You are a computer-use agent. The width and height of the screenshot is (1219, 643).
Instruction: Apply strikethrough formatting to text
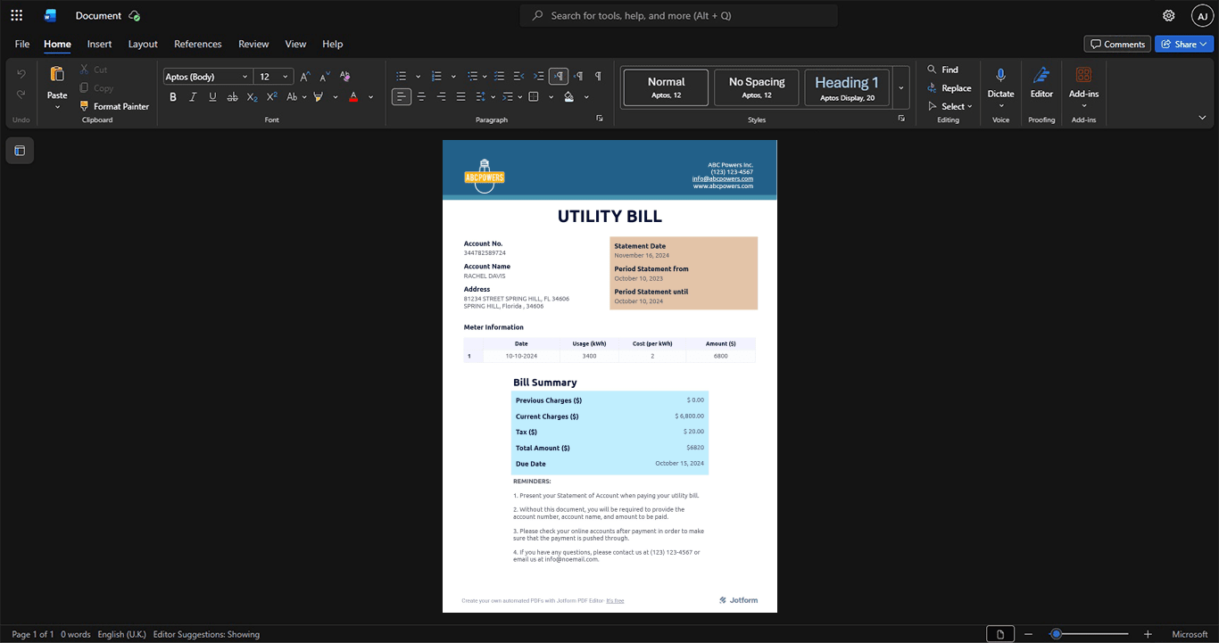point(232,96)
